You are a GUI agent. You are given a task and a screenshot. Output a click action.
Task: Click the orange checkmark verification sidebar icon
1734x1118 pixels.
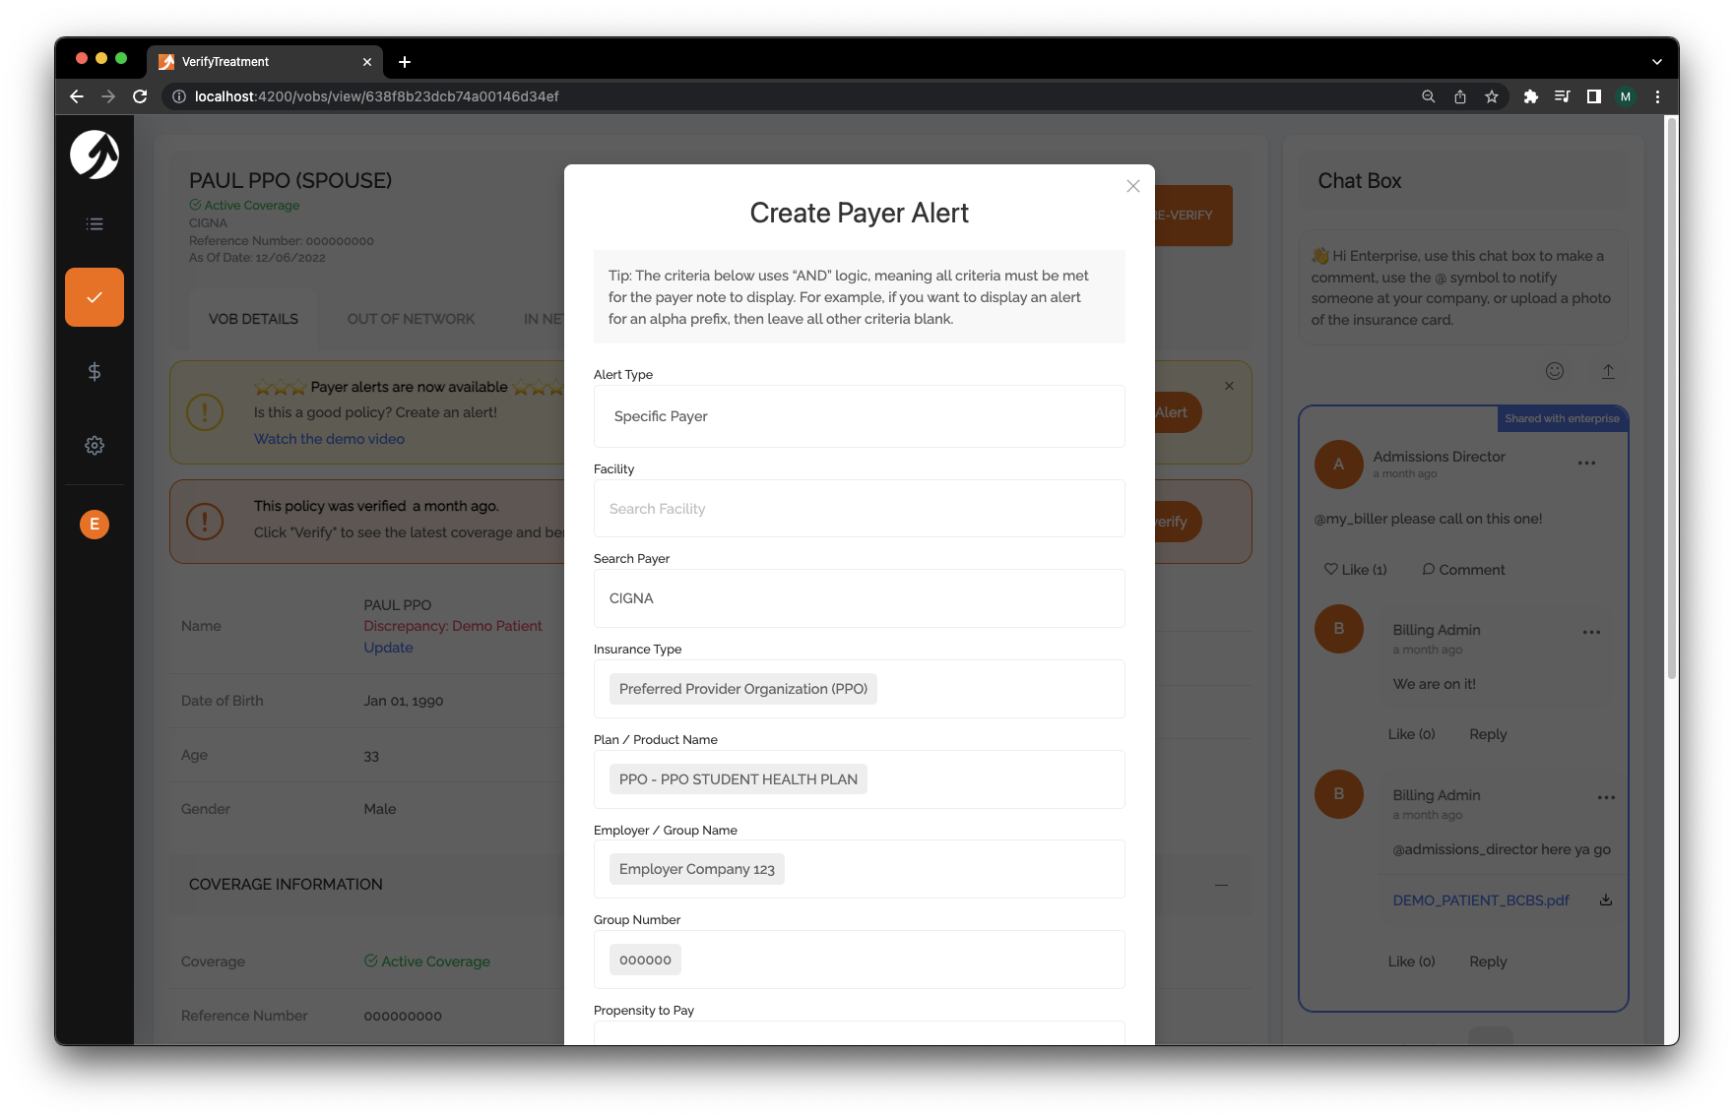click(95, 297)
